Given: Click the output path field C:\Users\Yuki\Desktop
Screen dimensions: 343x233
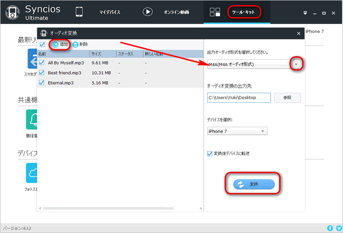Looking at the screenshot, I should click(x=239, y=98).
